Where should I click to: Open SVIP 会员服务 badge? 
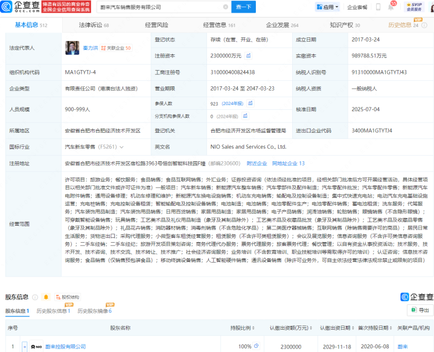[x=414, y=7]
